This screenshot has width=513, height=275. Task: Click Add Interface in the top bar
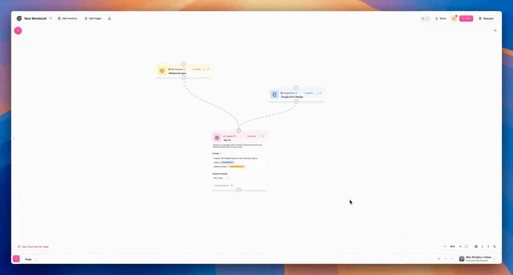point(67,18)
